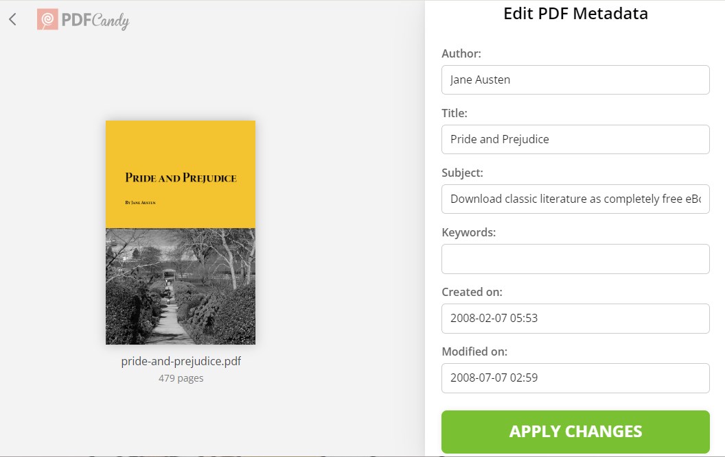Click the Created on date field
The image size is (725, 457).
tap(575, 318)
